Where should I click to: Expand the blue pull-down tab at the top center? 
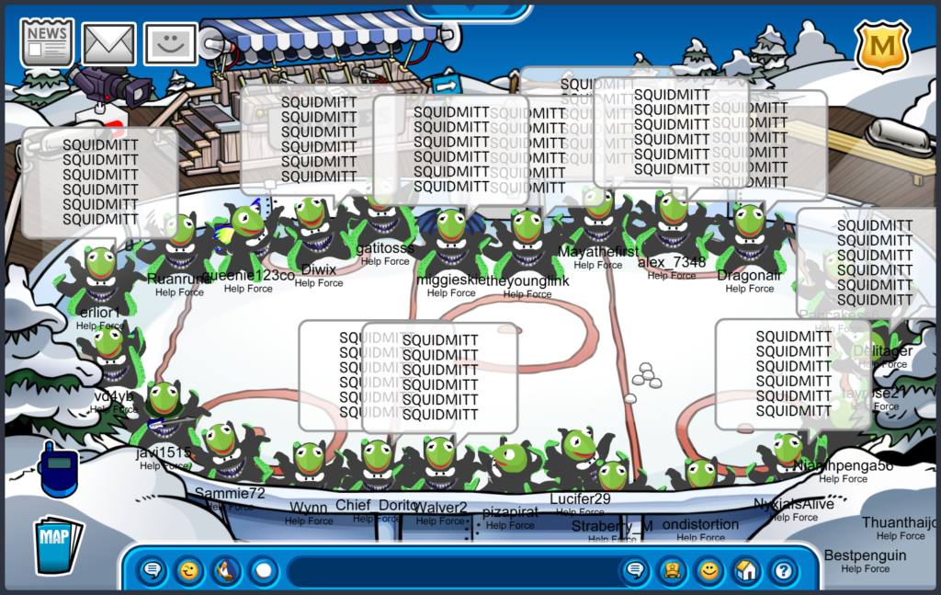[470, 11]
